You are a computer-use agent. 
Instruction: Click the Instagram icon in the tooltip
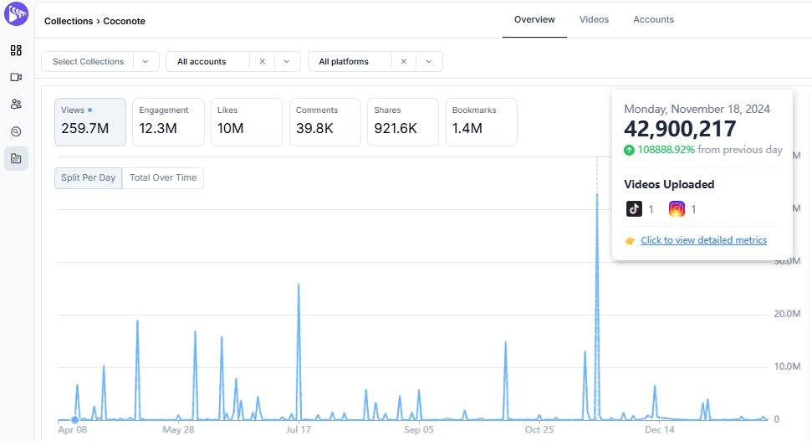677,209
